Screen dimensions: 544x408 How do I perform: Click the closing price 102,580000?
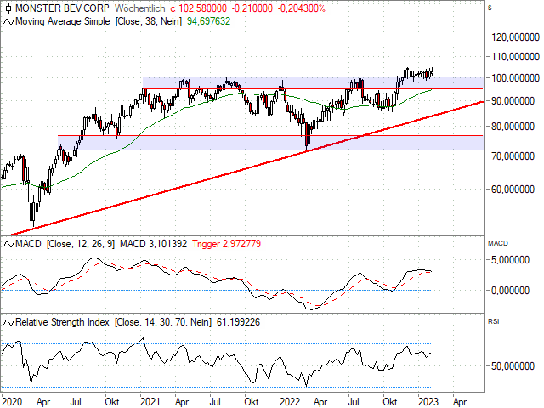pyautogui.click(x=202, y=8)
